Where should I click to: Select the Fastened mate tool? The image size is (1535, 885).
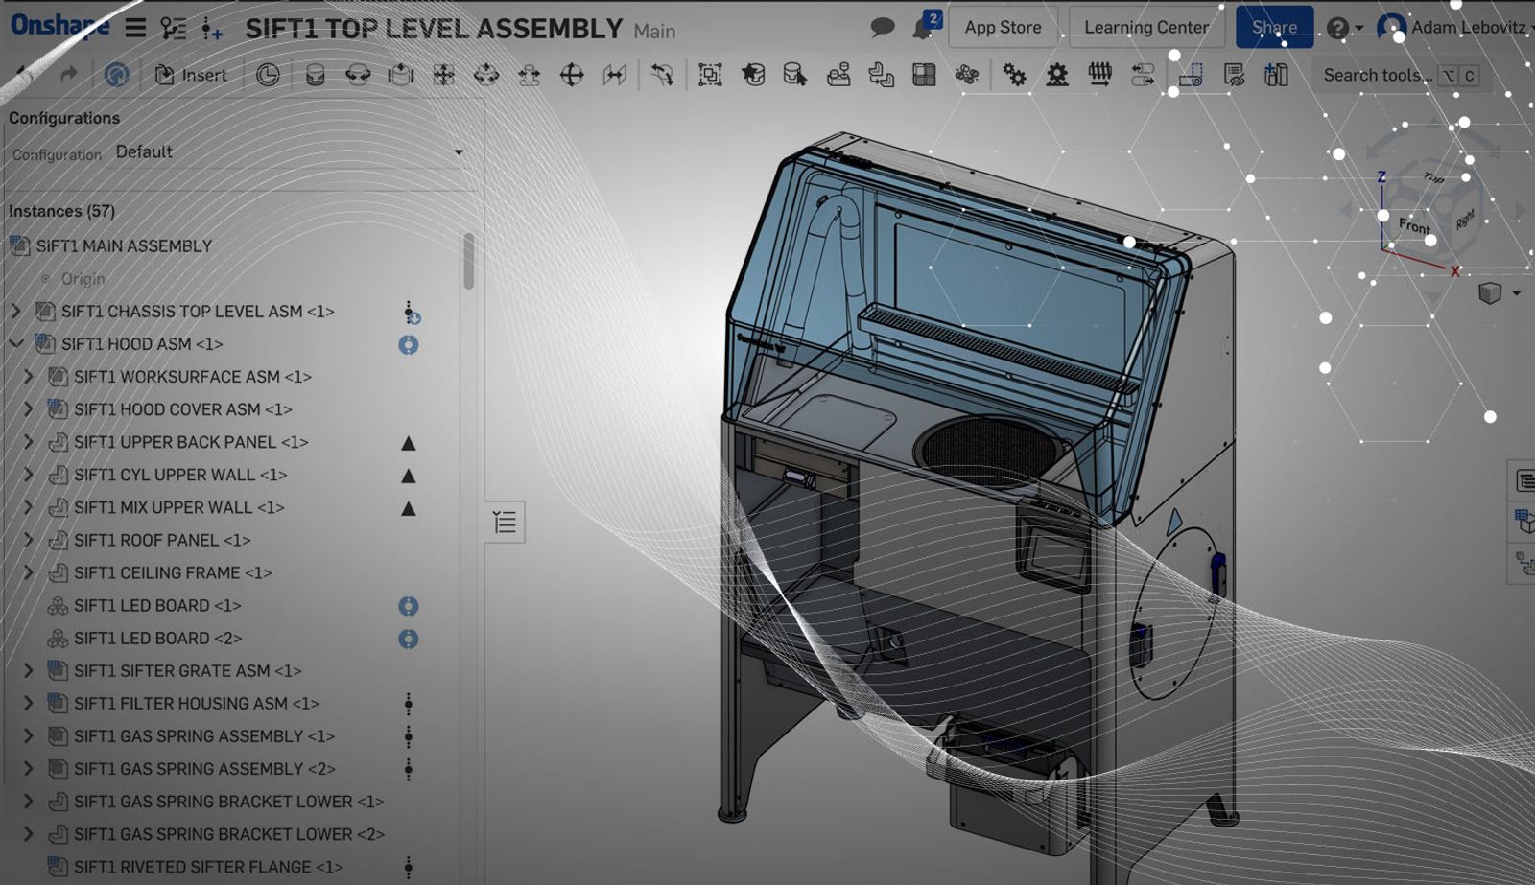[x=315, y=75]
